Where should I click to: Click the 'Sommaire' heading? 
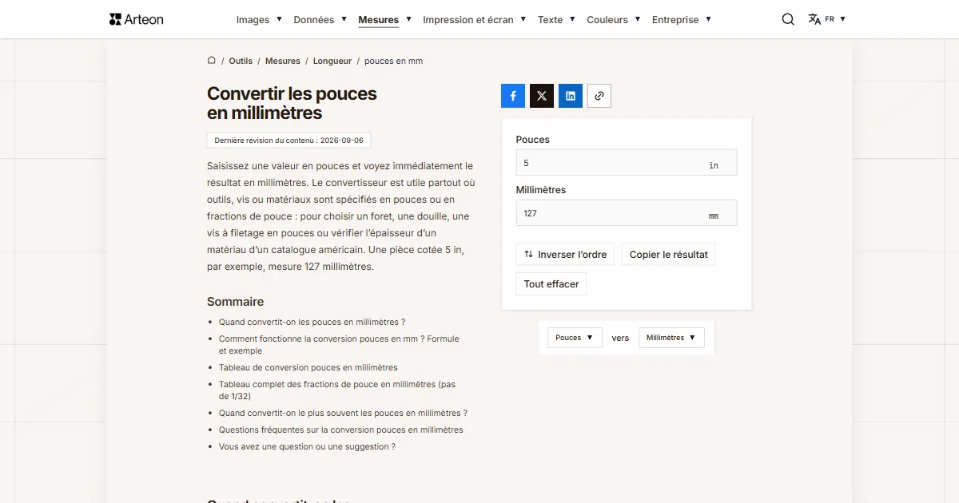235,302
